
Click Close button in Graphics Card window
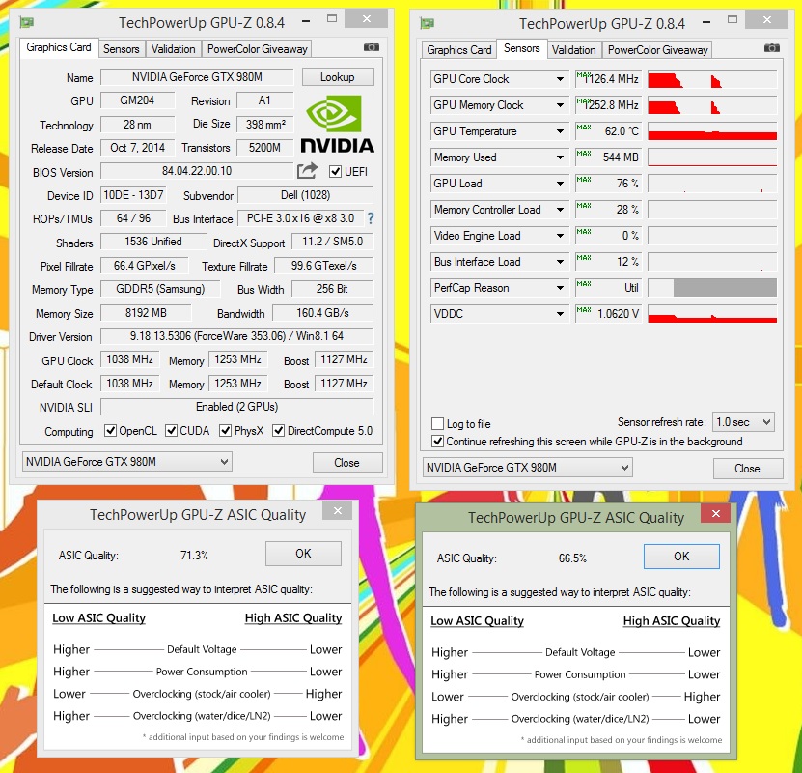tap(347, 463)
